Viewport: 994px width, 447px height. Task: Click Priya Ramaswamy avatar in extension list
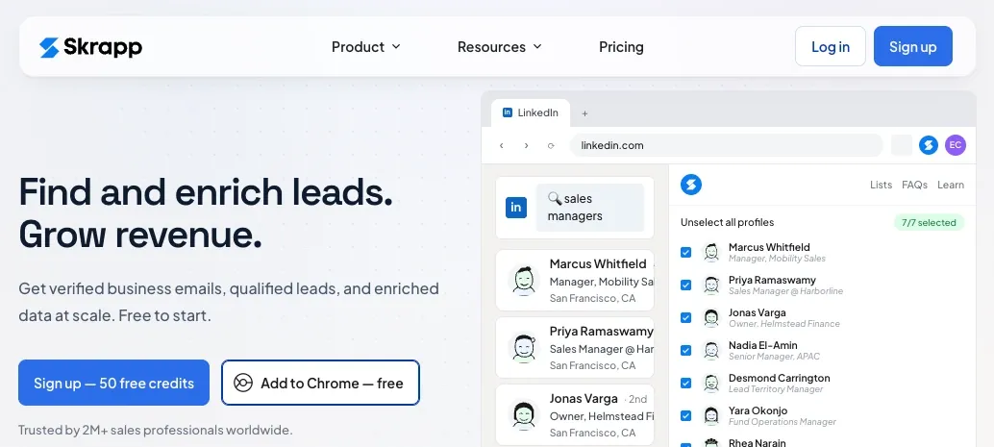tap(711, 285)
